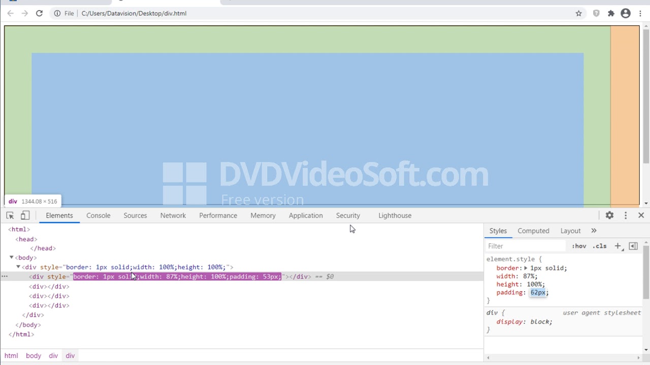Toggle the computed styles sidebar icon
650x365 pixels.
click(633, 246)
